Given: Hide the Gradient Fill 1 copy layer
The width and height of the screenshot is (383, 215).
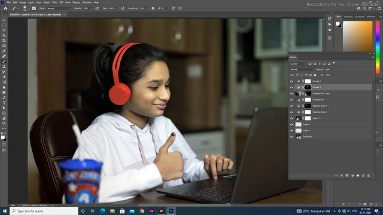Looking at the screenshot, I should click(291, 94).
